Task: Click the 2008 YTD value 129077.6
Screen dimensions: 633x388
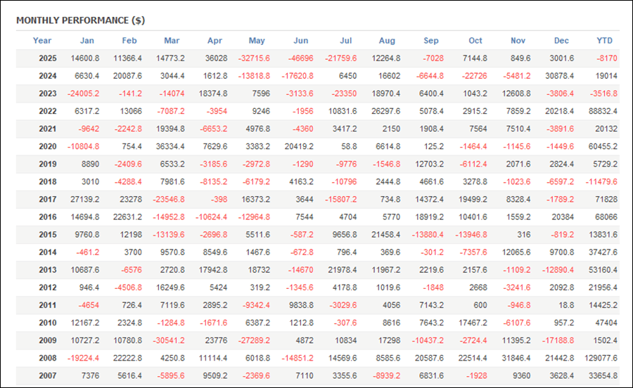Action: tap(600, 357)
